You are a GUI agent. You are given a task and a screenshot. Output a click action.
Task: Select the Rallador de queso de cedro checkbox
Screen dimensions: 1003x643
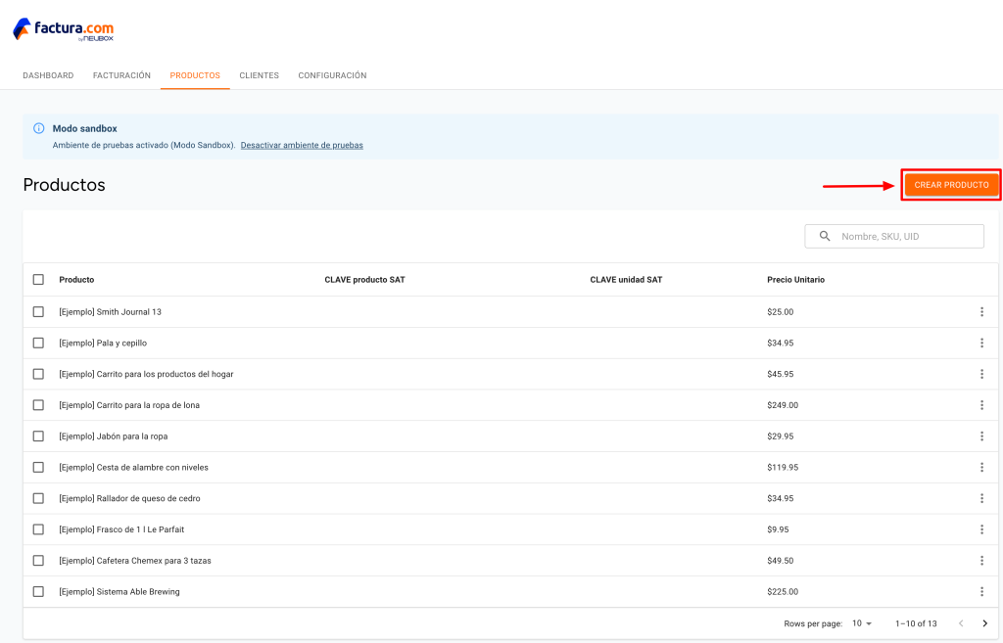click(38, 498)
